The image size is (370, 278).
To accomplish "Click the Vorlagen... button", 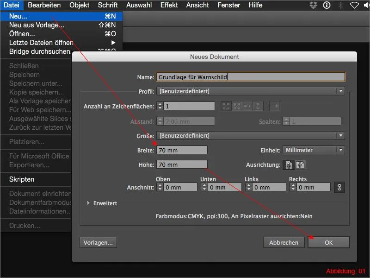I will point(98,242).
